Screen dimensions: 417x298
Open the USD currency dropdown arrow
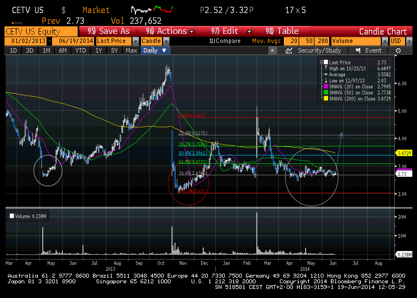click(x=409, y=41)
